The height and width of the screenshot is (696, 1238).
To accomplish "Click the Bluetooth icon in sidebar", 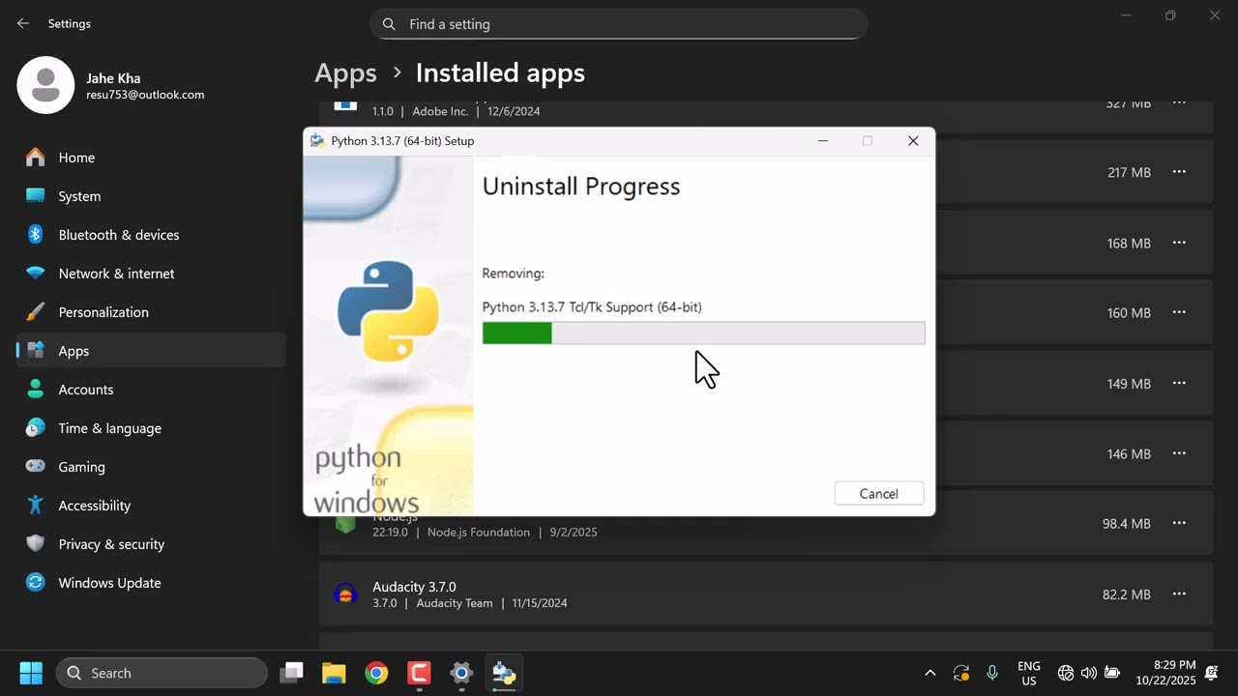I will coord(36,234).
